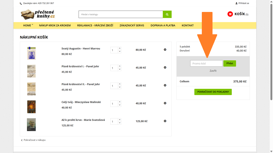Remove Písně království II. from cart
This screenshot has height=153, width=273.
(x=165, y=85)
